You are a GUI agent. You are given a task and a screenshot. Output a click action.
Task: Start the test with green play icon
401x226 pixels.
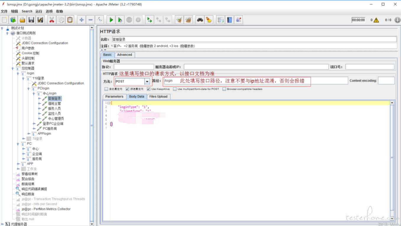[x=111, y=20]
